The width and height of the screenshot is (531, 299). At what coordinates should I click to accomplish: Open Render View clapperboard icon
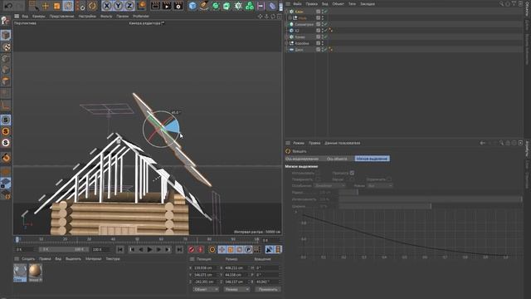[155, 6]
